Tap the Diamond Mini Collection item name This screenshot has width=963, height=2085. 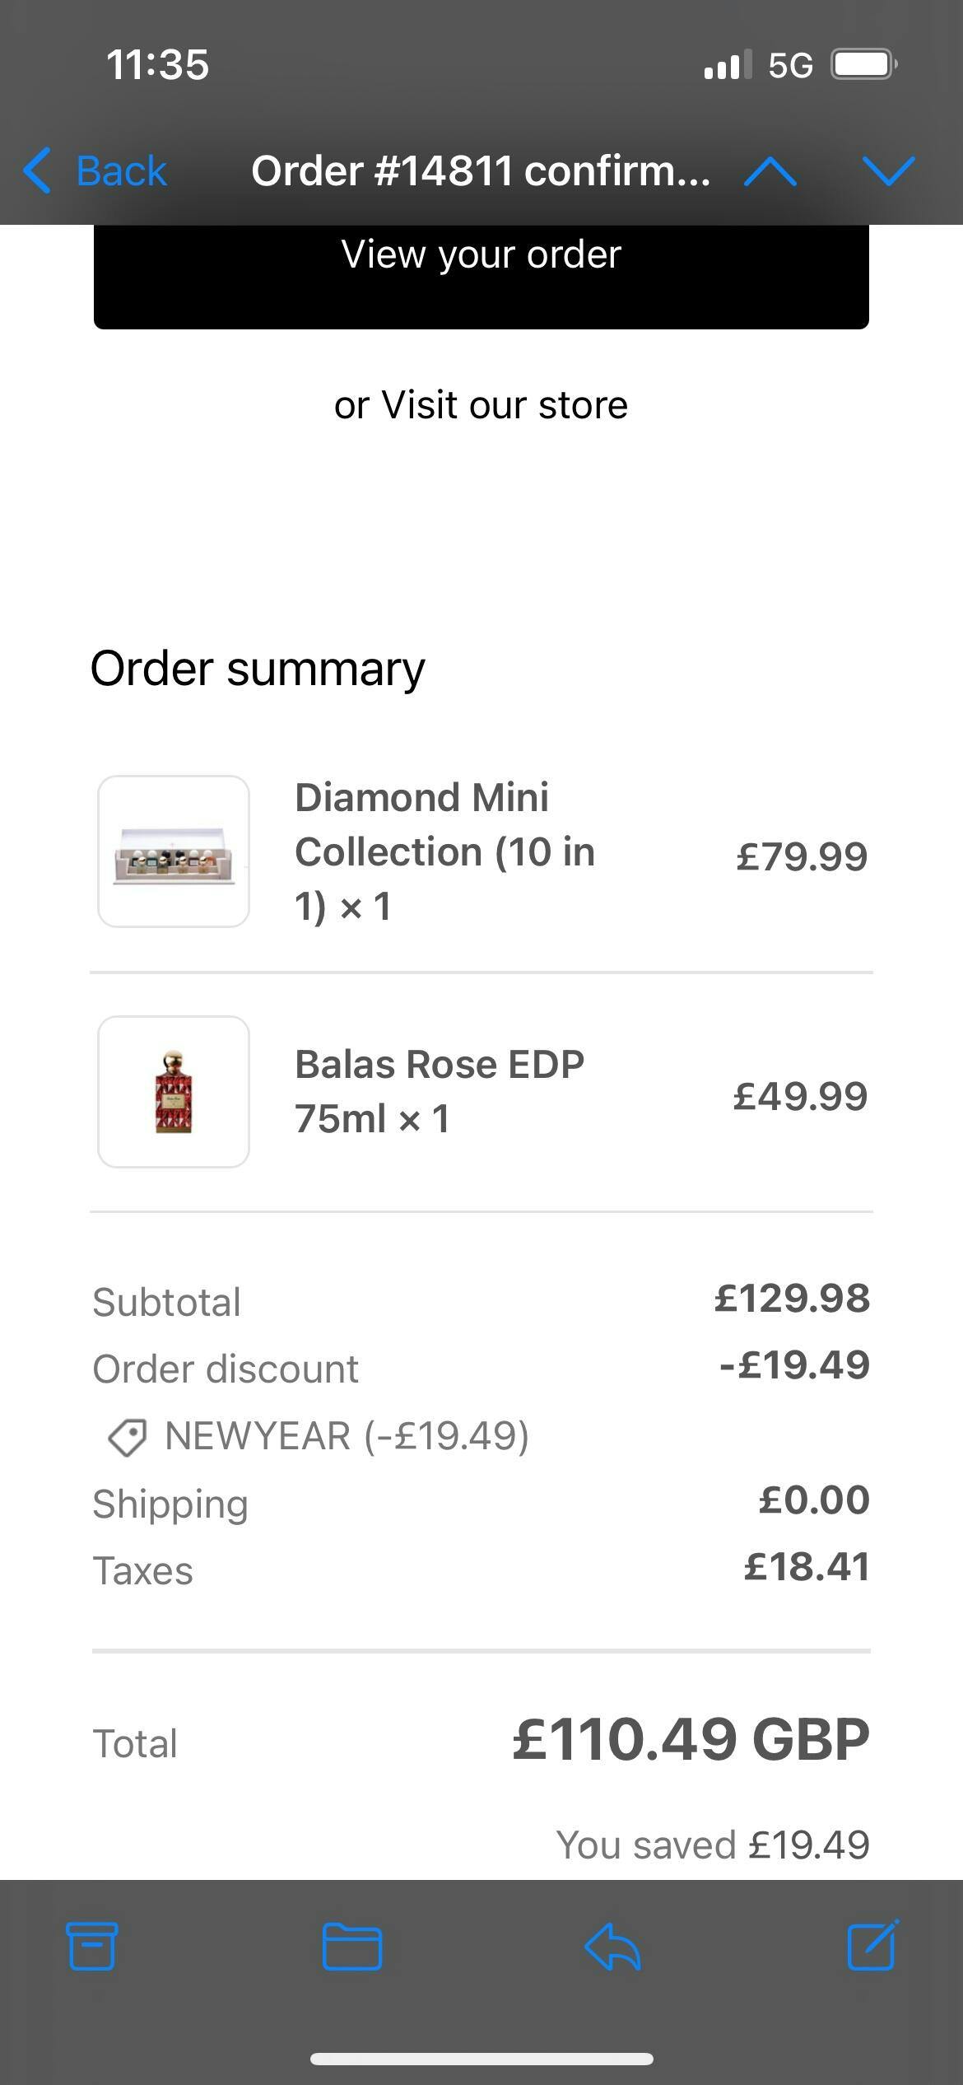point(444,851)
